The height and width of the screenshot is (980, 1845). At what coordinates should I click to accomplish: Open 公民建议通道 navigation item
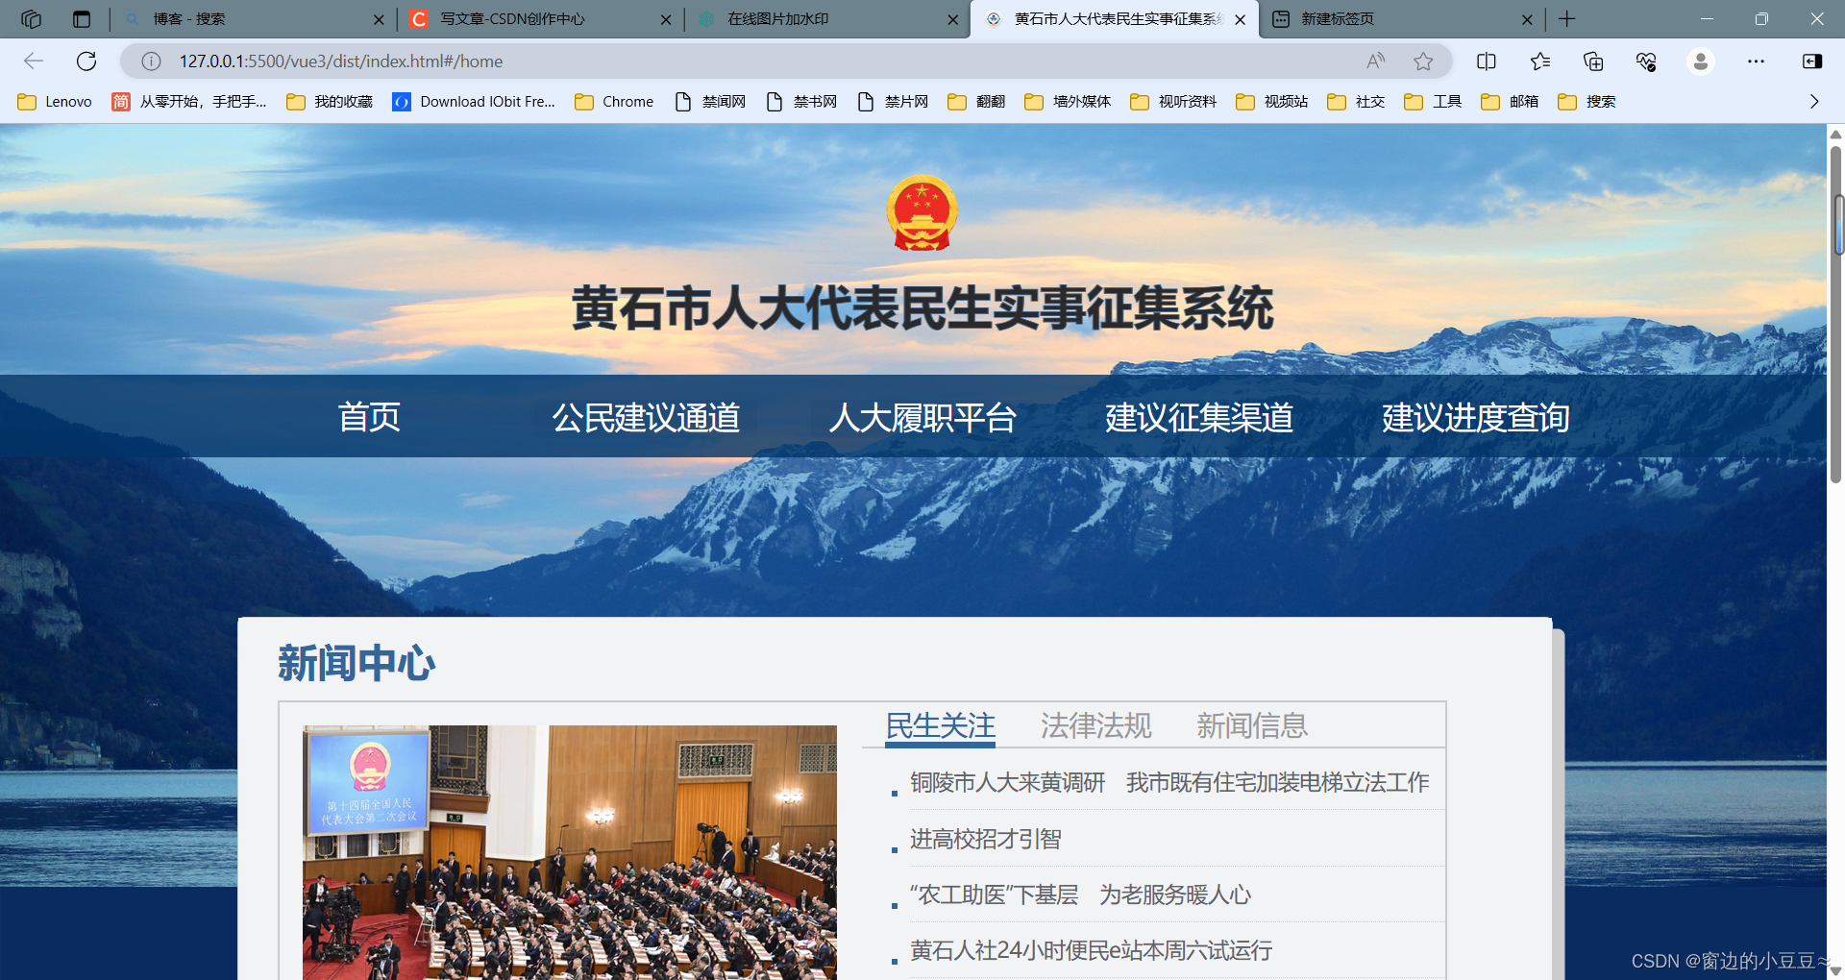click(x=646, y=417)
